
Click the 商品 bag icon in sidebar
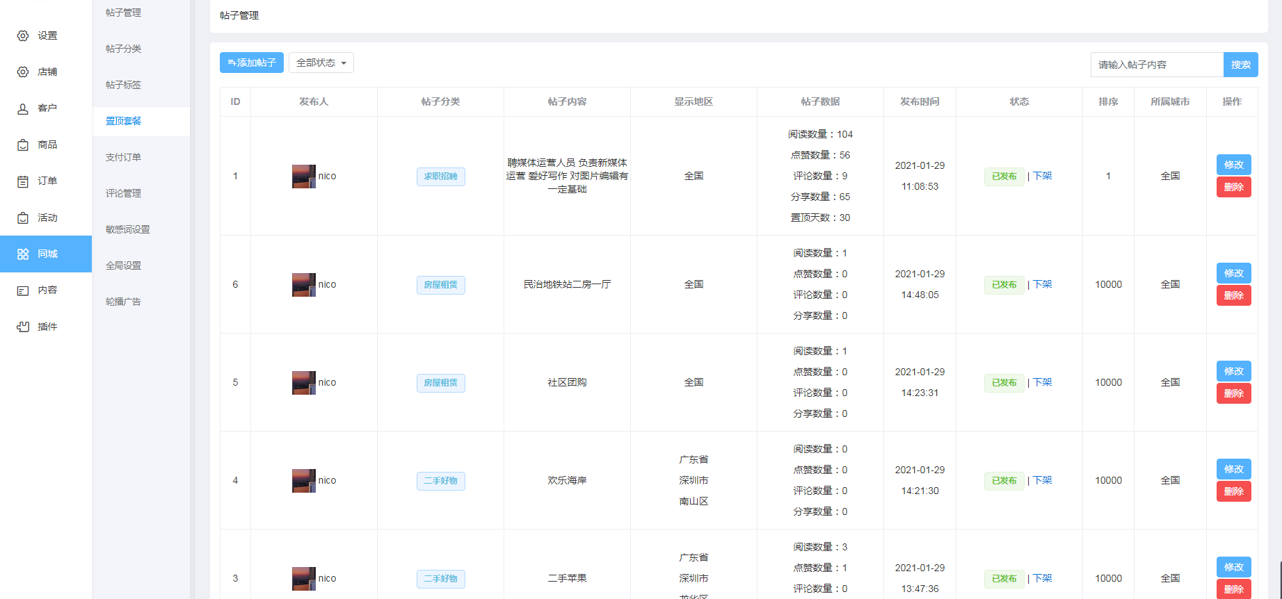point(23,145)
